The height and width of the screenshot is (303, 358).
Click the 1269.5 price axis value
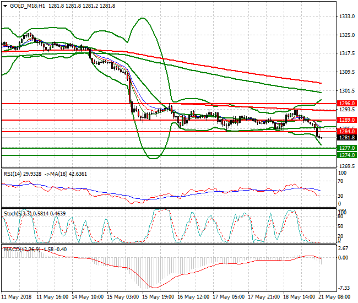(347, 166)
